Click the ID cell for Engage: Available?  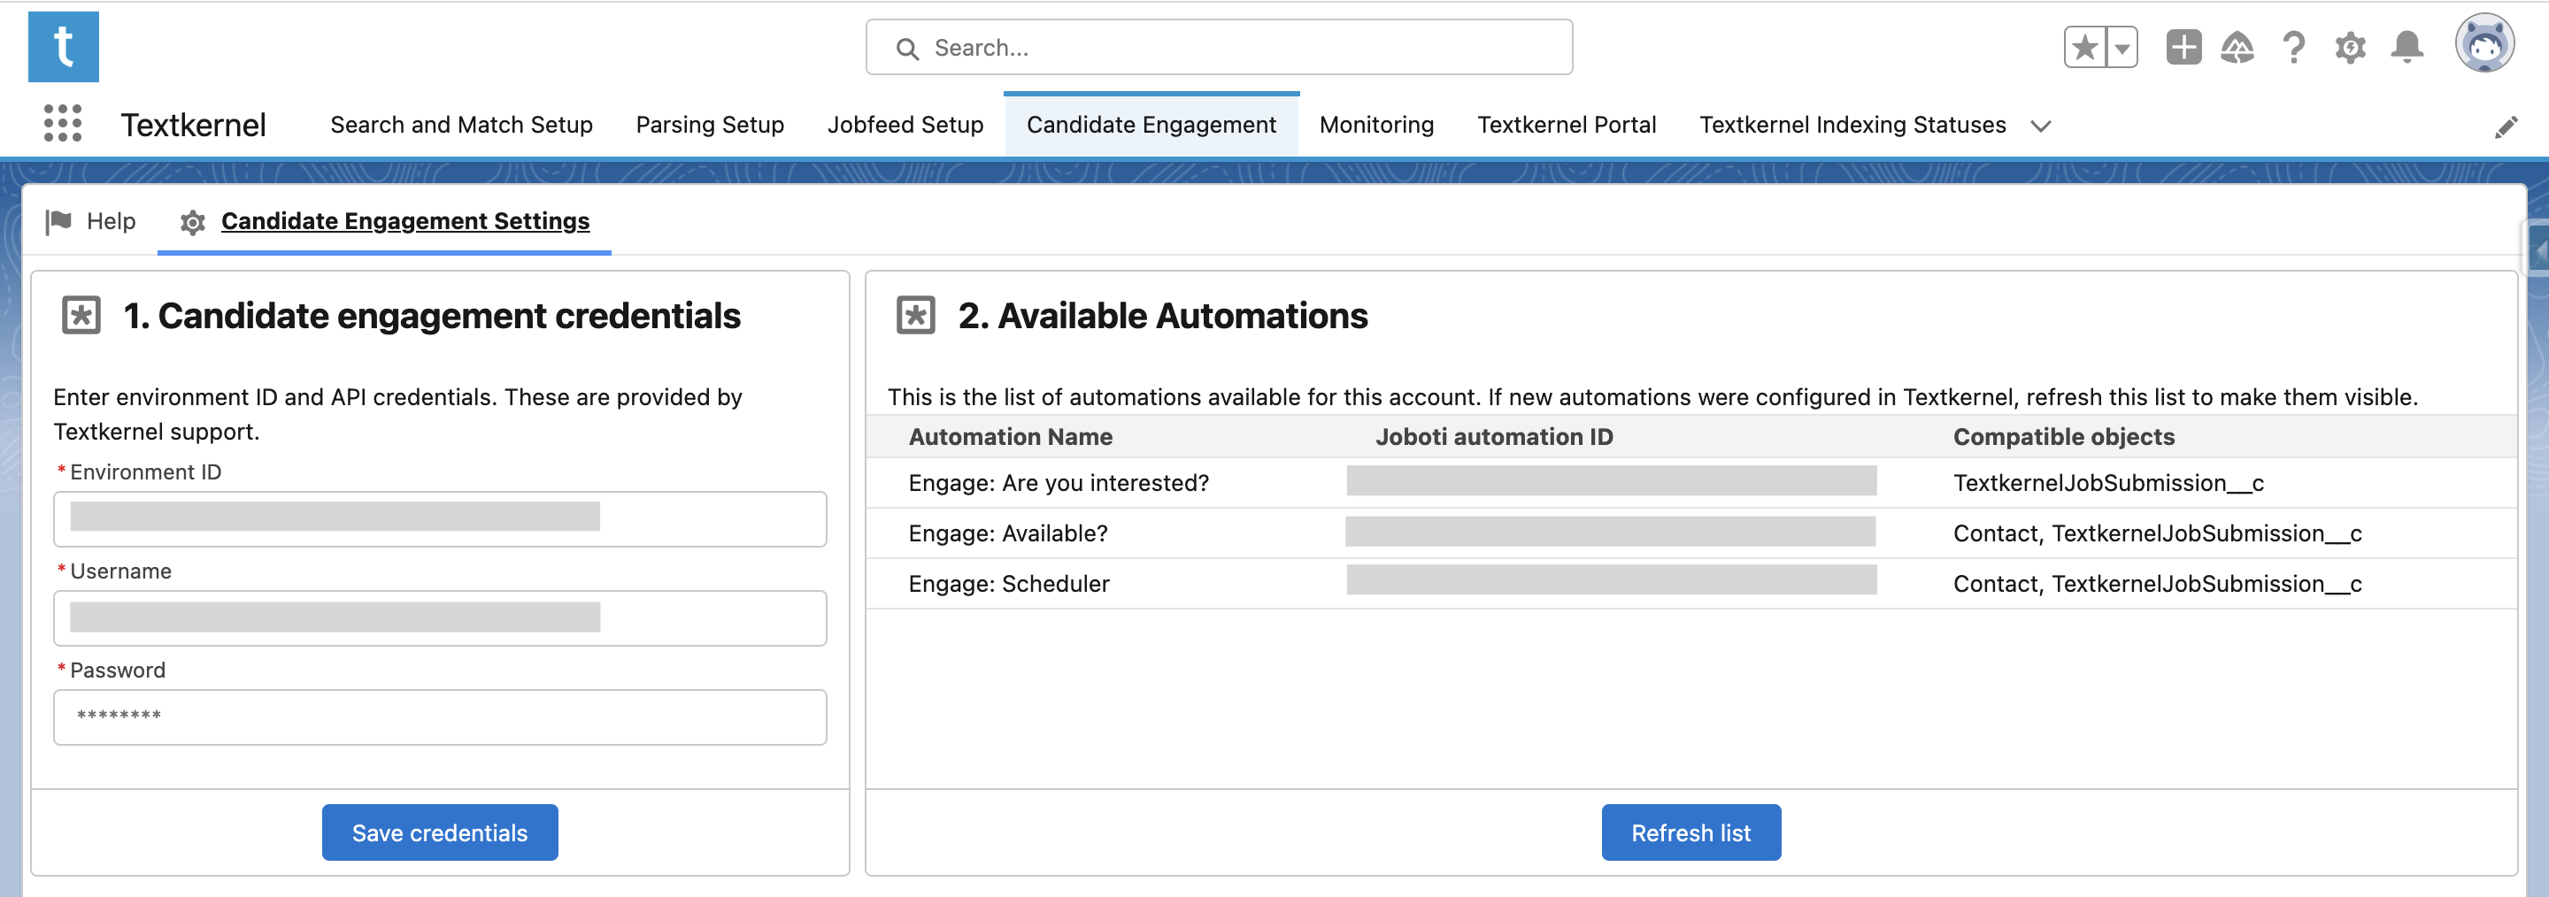(1610, 531)
